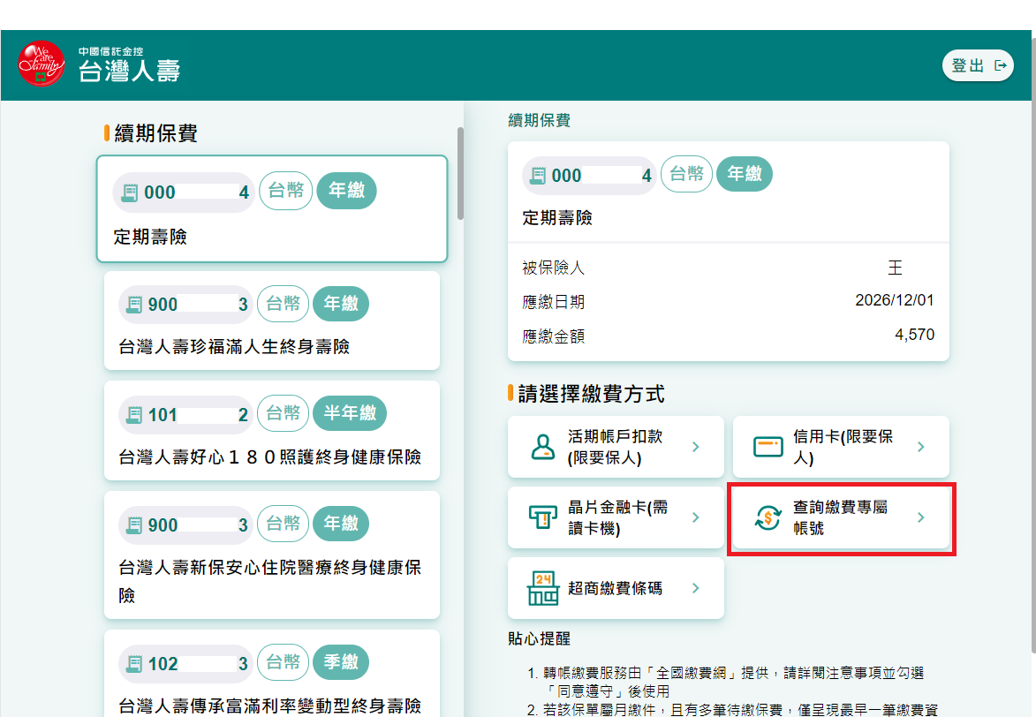Select the 定期壽險 policy card
1036x717 pixels.
point(271,208)
